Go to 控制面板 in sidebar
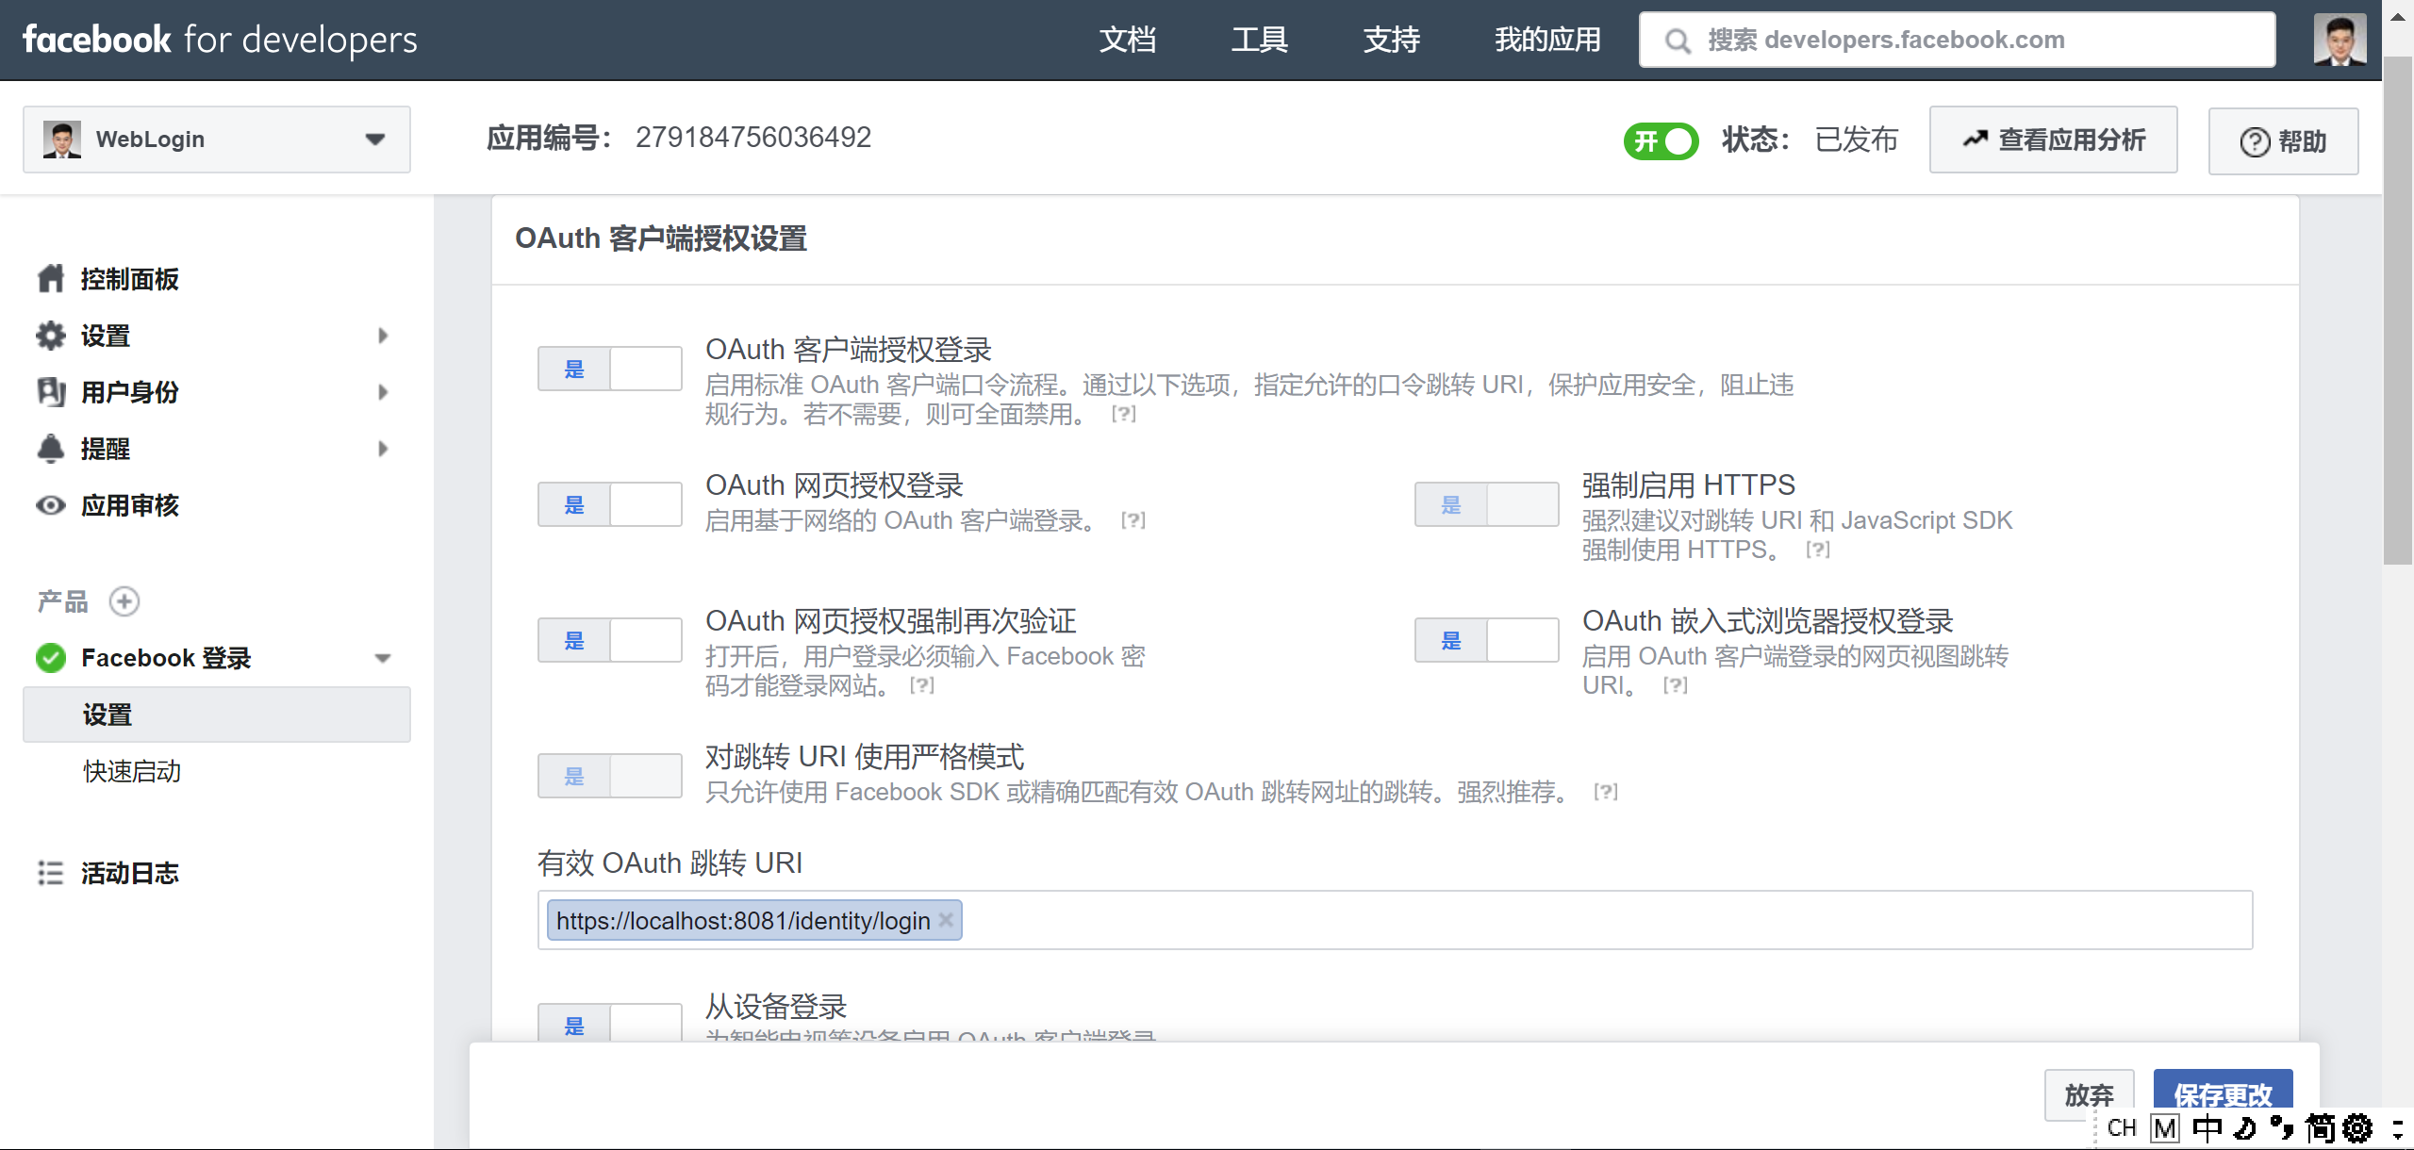 (130, 279)
